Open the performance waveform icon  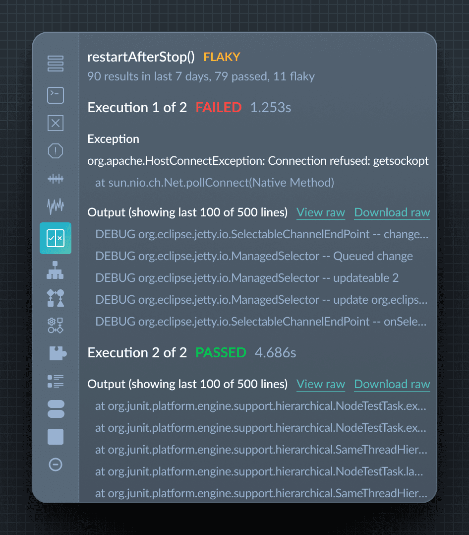pos(56,205)
